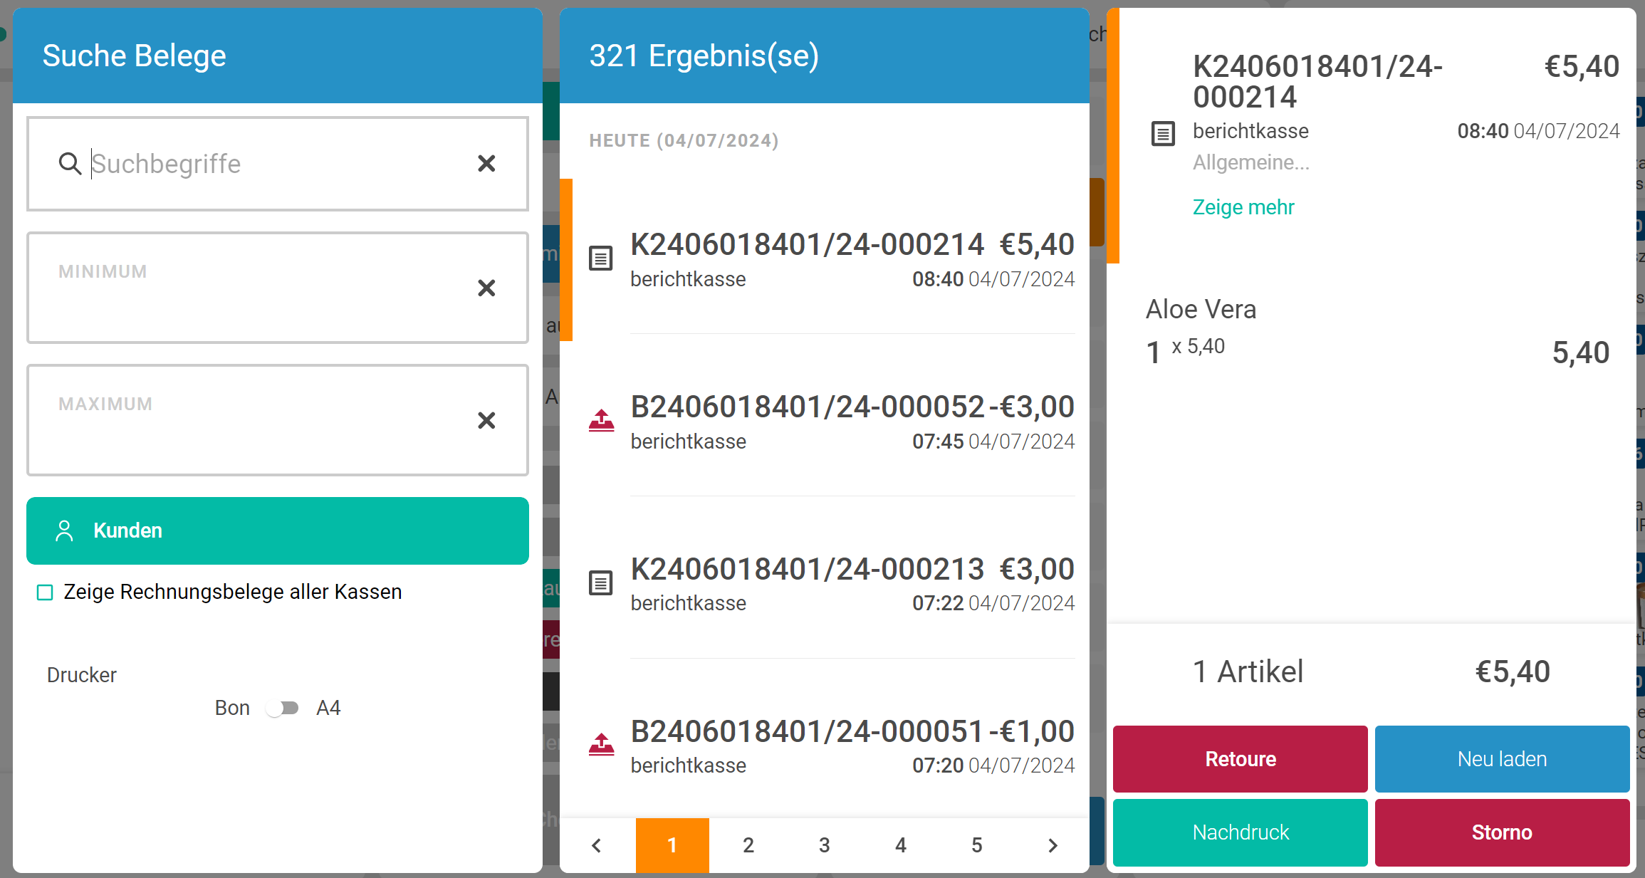1645x878 pixels.
Task: Click receipt icon in detail panel header
Action: coord(1163,133)
